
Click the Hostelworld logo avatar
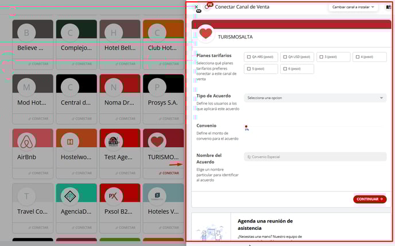pyautogui.click(x=70, y=142)
